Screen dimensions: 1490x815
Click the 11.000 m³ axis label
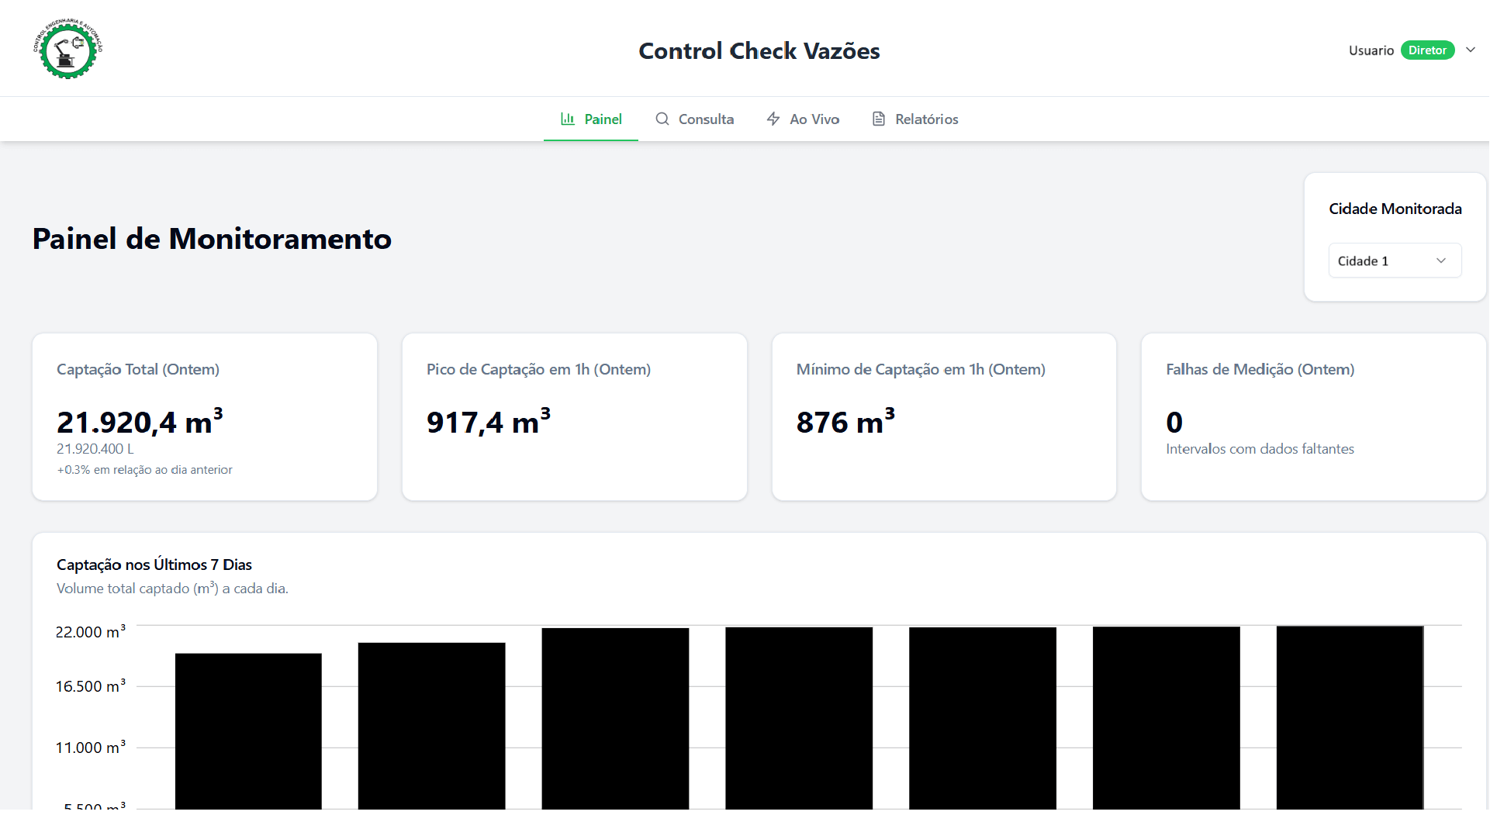pos(91,748)
